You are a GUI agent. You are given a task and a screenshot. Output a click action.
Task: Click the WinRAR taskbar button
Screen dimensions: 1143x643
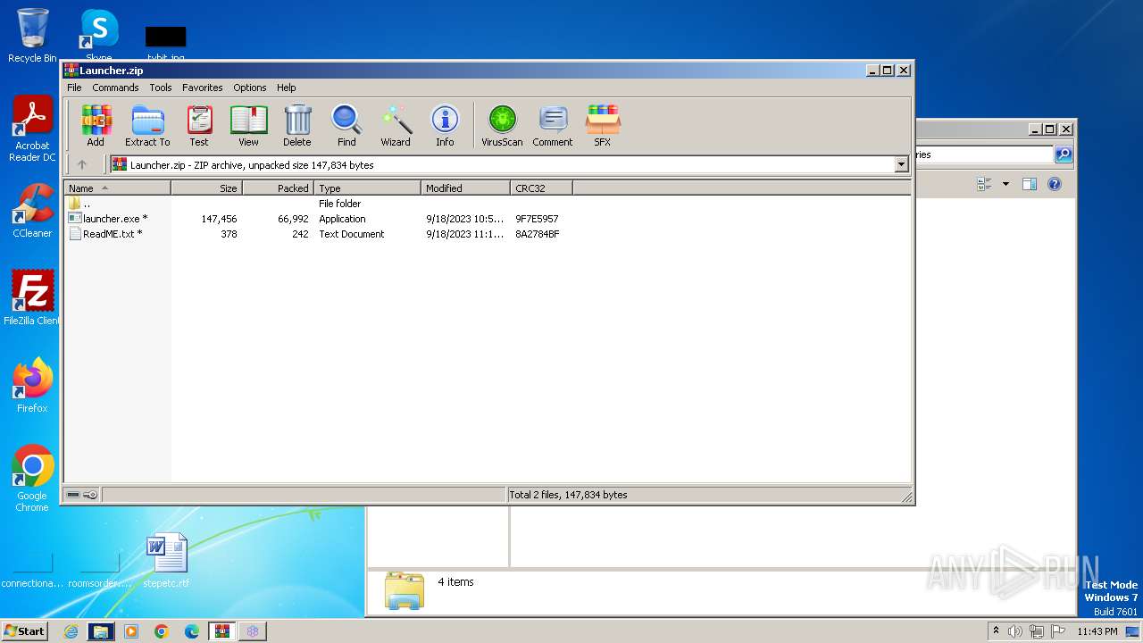point(221,631)
